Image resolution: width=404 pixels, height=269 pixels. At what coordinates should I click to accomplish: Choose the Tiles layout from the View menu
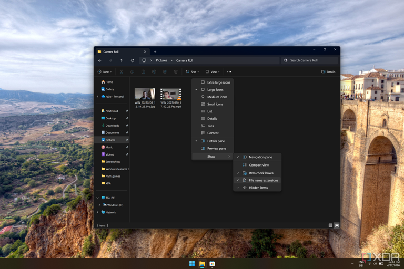(x=210, y=126)
